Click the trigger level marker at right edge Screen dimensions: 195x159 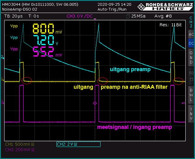pyautogui.click(x=183, y=103)
